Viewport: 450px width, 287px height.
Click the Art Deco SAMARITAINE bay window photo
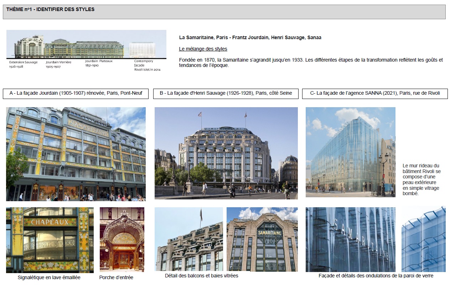(x=262, y=239)
